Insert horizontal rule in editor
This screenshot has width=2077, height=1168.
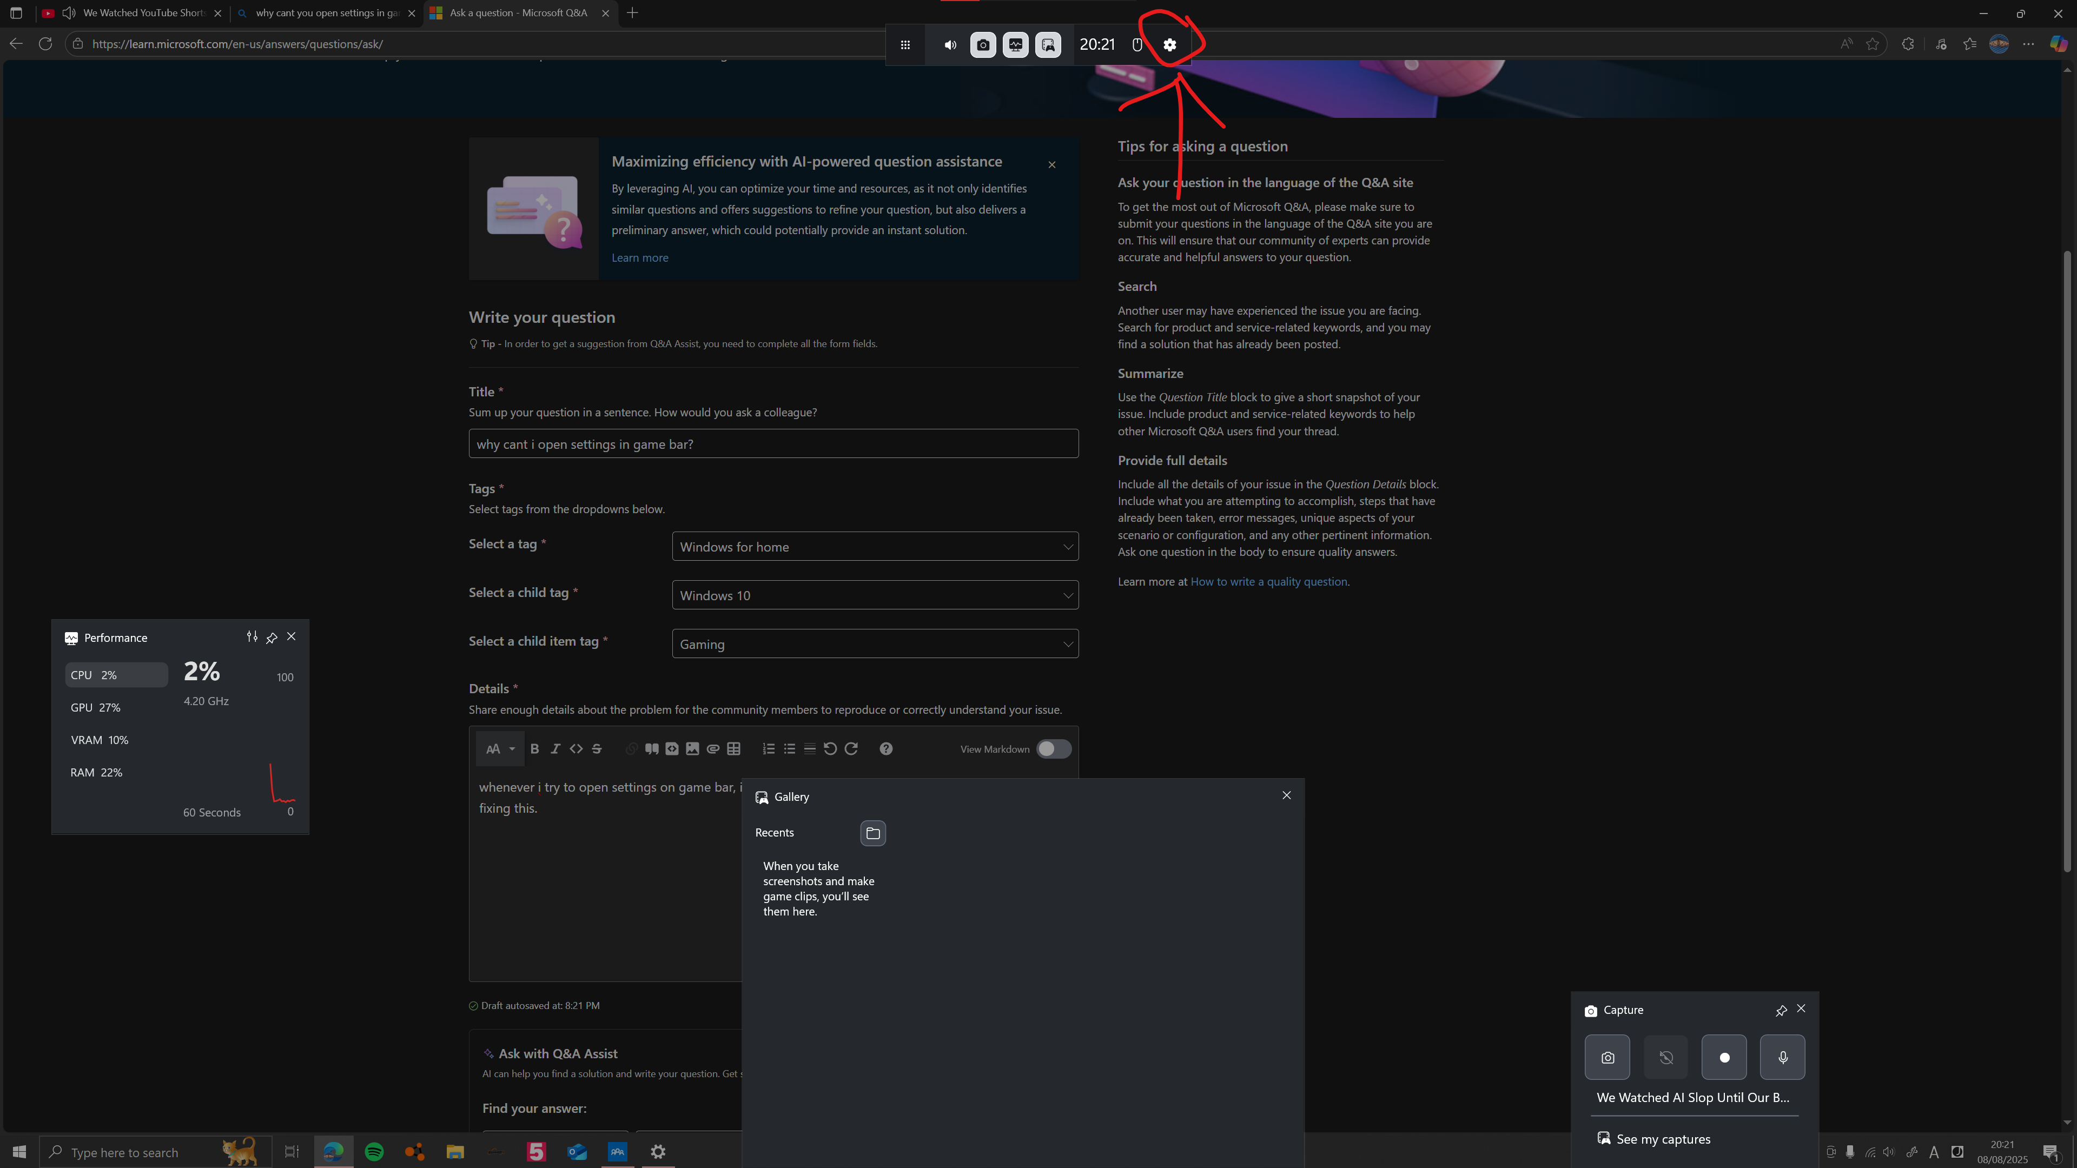point(810,749)
